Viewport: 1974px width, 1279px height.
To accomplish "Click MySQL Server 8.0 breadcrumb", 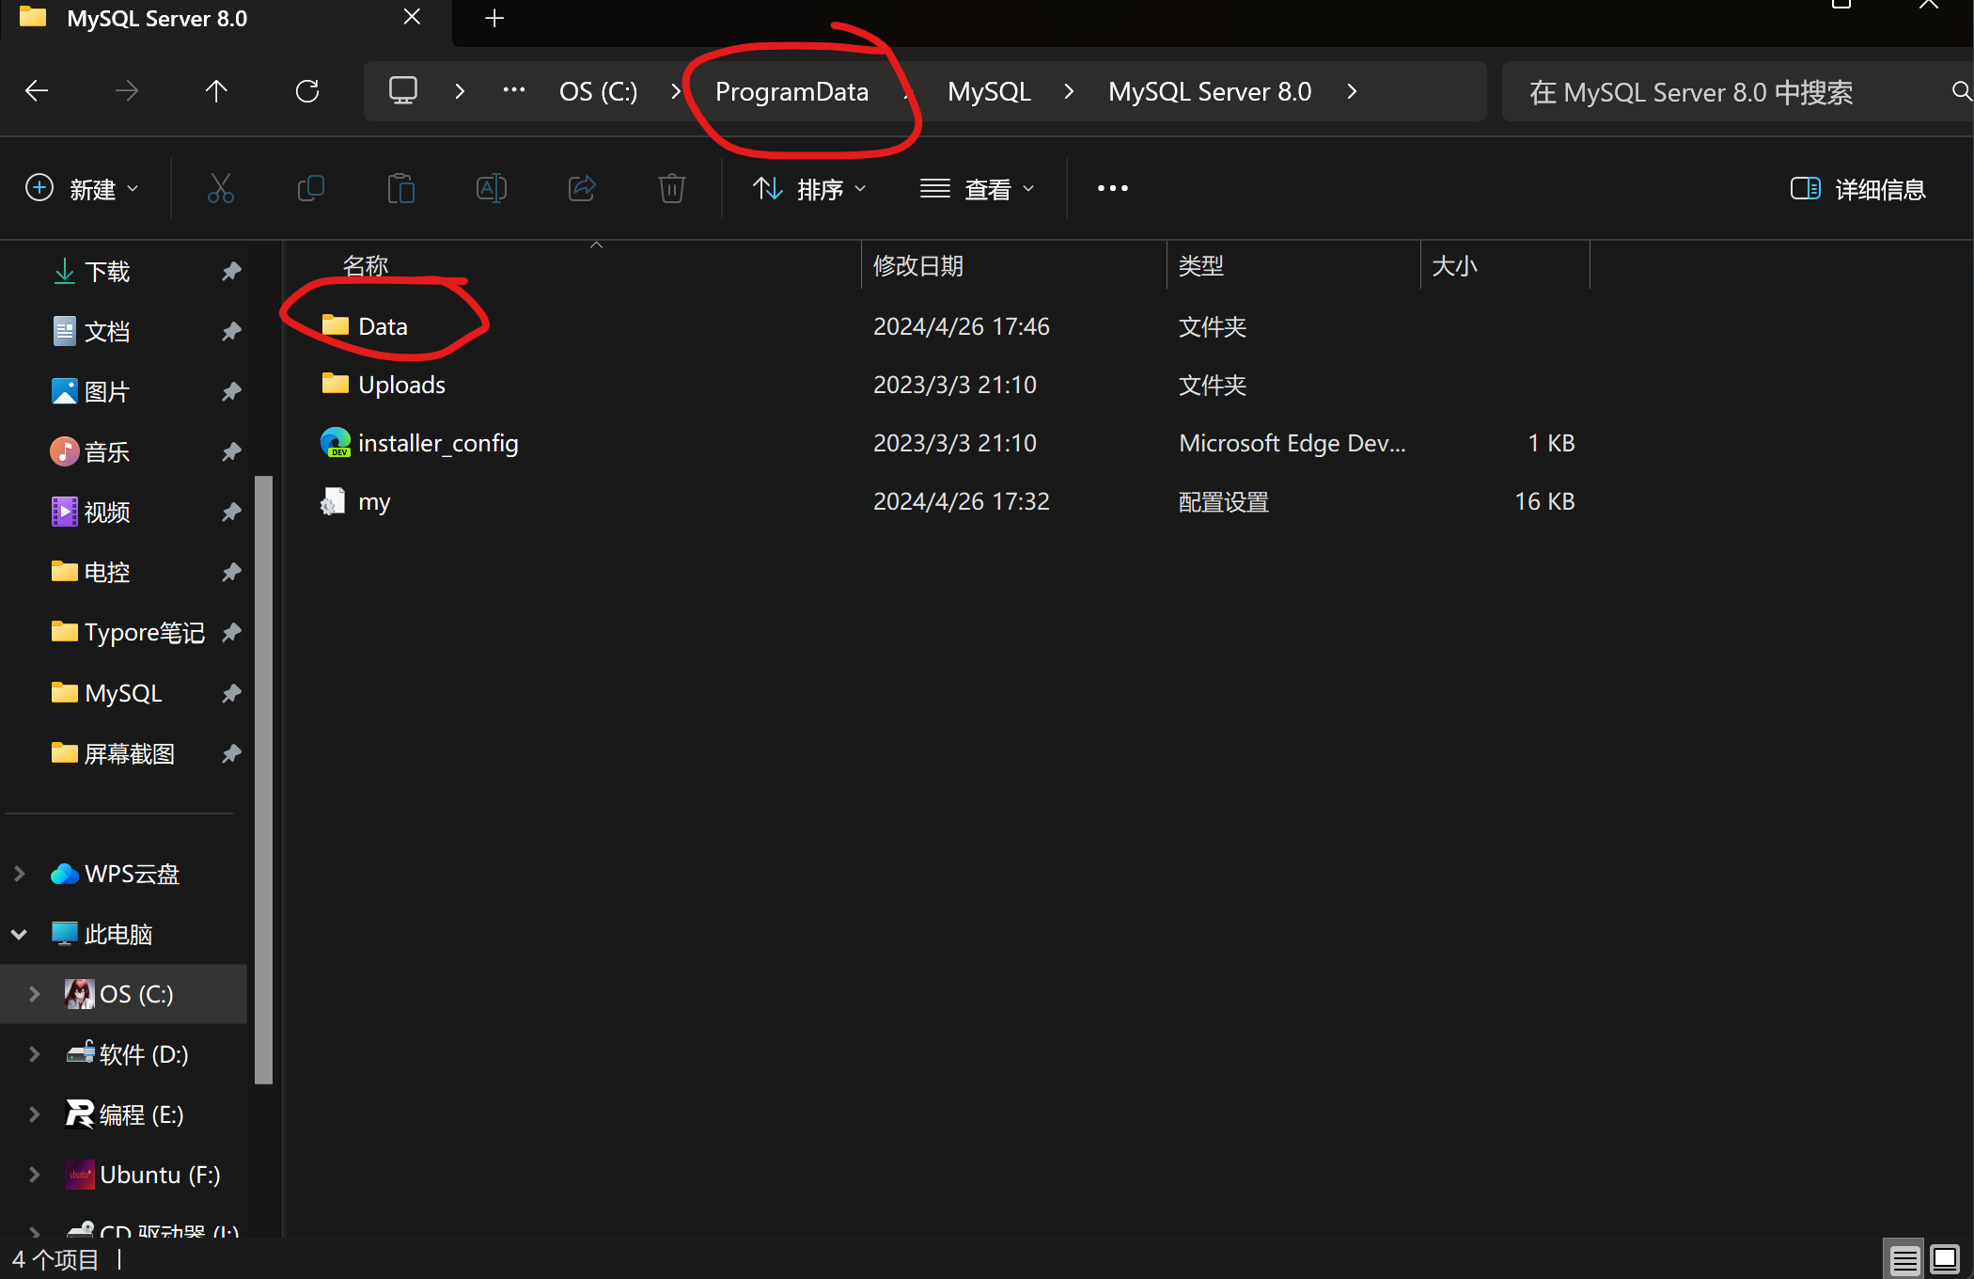I will click(x=1210, y=91).
